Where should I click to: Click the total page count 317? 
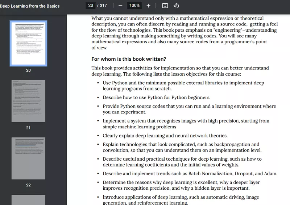103,5
